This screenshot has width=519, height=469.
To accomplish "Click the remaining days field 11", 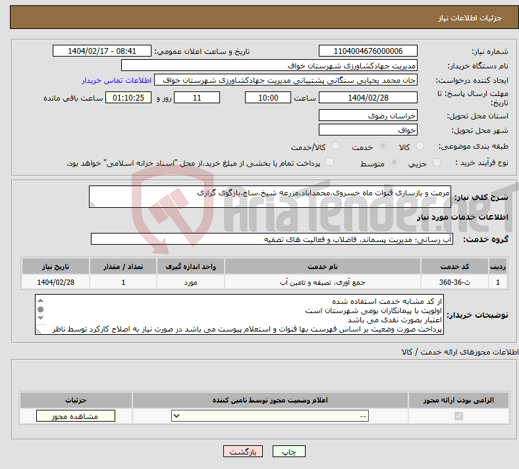I will click(197, 97).
